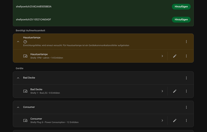Collapse the Consumer entry group
Screen dimensions: 207x132
18,107
